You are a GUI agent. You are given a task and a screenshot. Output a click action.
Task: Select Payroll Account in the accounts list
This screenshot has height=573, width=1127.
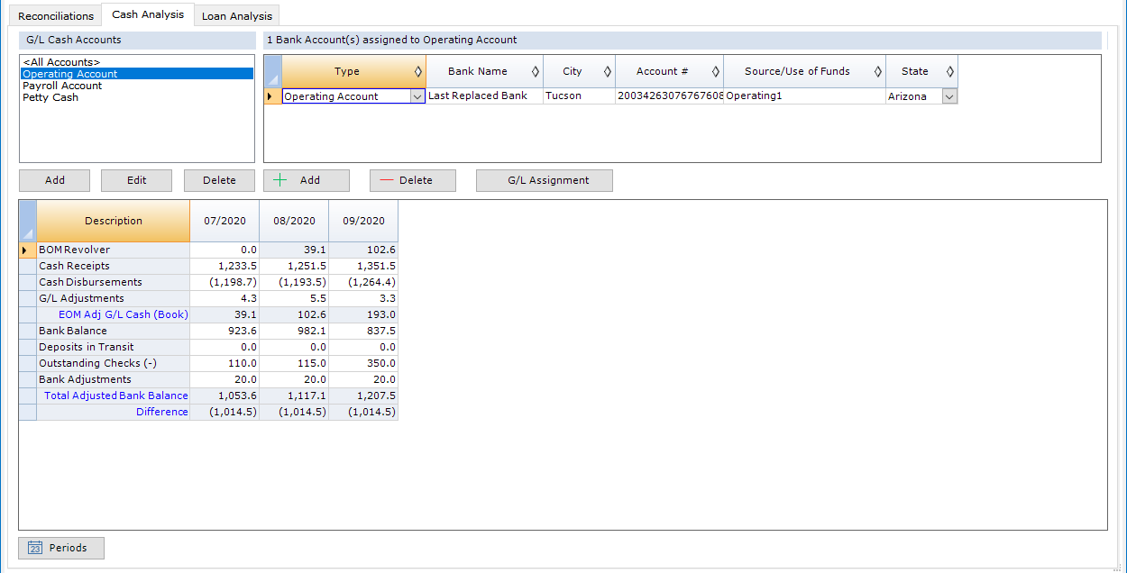click(62, 86)
